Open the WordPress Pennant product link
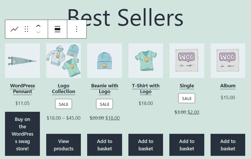Viewport: 251px width, 159px height. click(22, 88)
